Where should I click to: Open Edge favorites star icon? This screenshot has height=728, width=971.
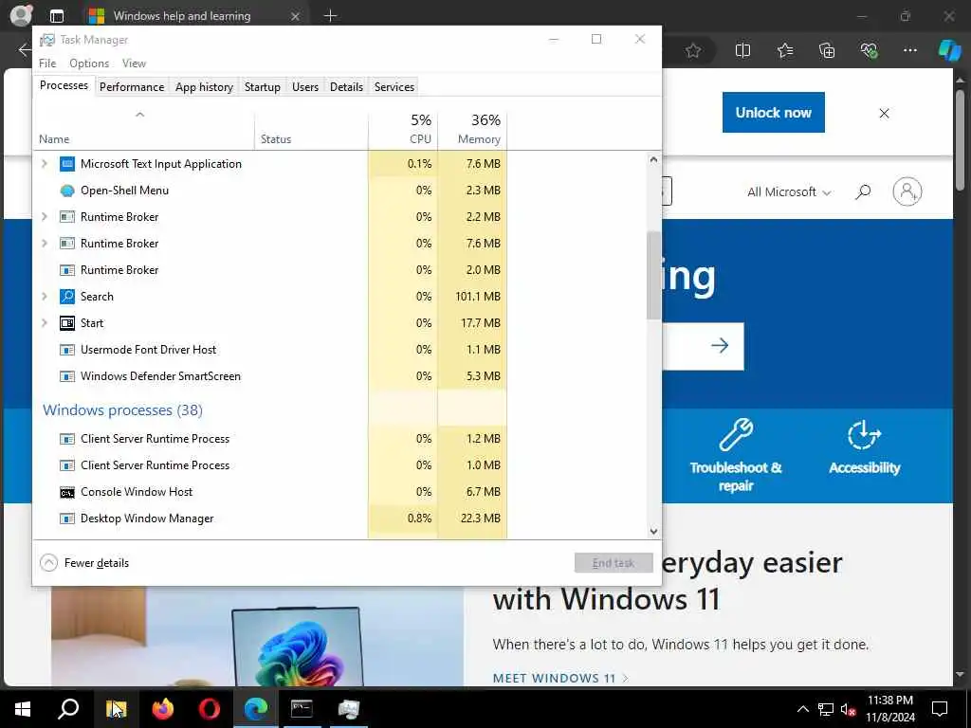[x=693, y=51]
